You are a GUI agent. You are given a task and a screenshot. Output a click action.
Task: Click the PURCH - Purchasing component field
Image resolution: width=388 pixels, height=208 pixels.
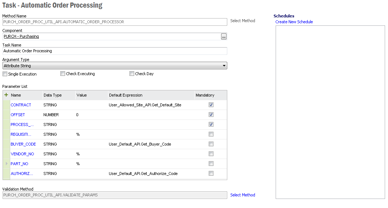pos(109,36)
